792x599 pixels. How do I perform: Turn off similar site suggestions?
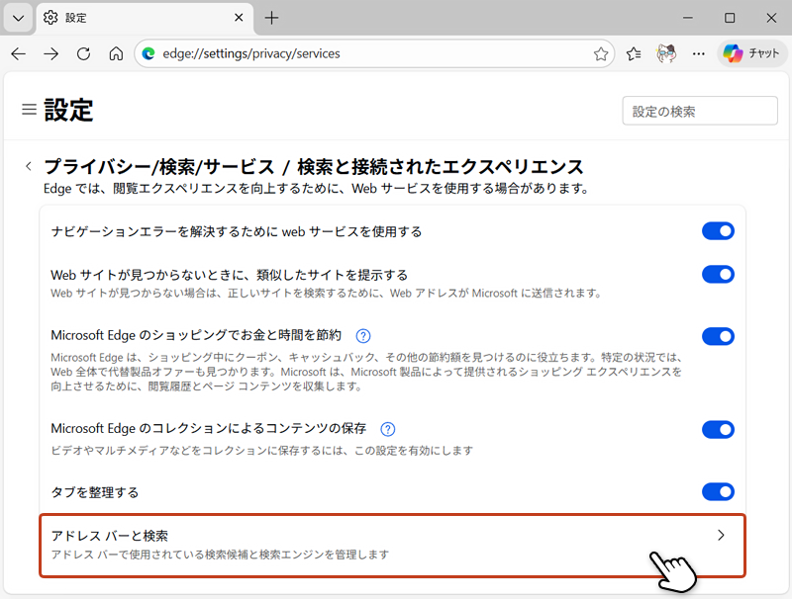[x=718, y=274]
